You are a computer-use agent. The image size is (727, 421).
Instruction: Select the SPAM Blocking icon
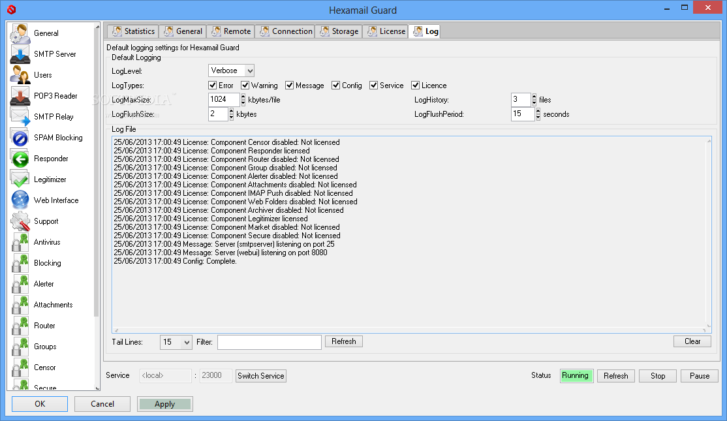click(20, 138)
